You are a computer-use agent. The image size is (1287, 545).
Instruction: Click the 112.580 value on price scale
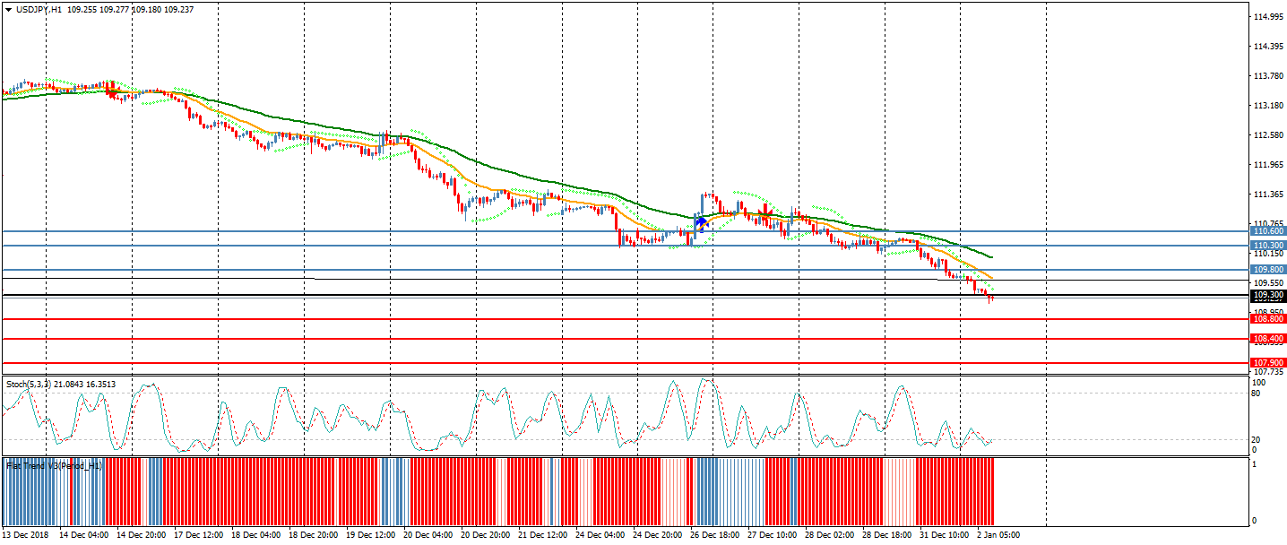point(1266,135)
